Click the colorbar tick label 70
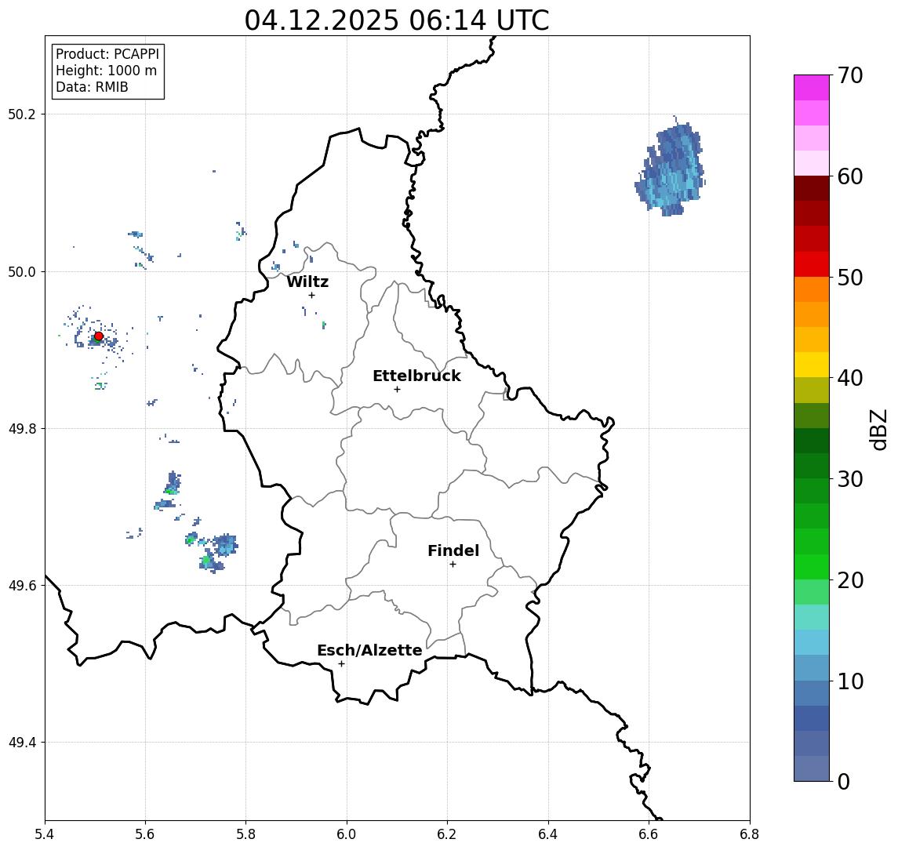Screen dimensions: 898x850 [850, 75]
